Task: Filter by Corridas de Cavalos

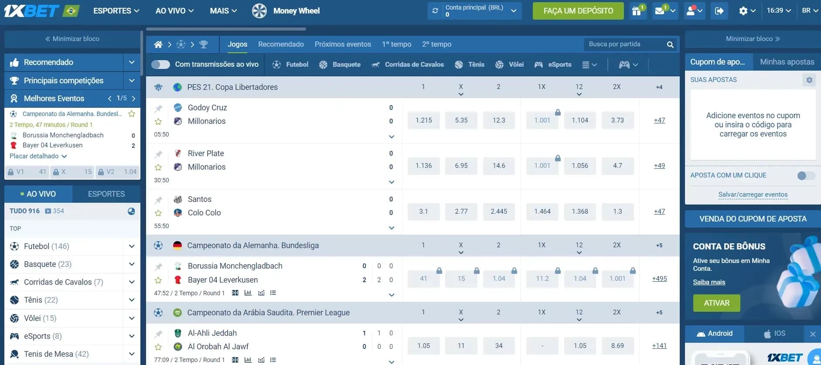Action: [408, 65]
